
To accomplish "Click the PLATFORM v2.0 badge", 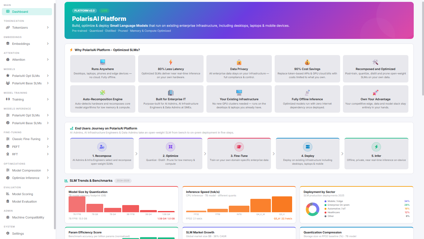I will click(x=84, y=11).
